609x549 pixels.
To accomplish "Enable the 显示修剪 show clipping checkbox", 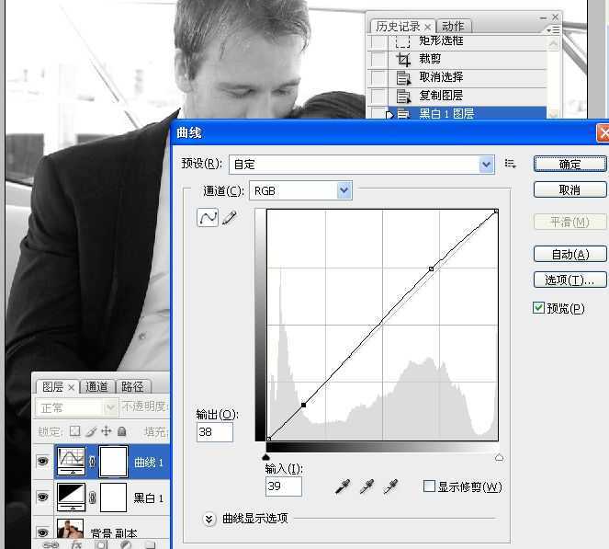I will pos(429,486).
